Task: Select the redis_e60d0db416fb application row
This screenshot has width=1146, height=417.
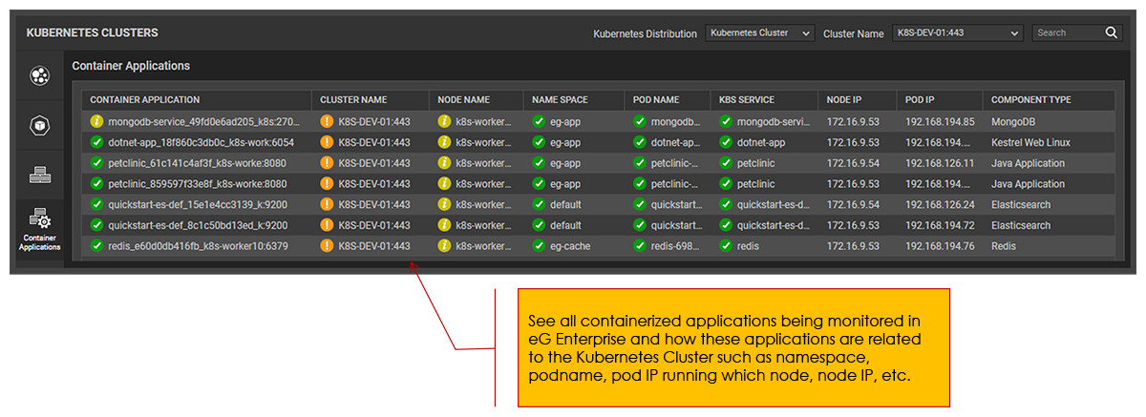Action: pyautogui.click(x=192, y=246)
